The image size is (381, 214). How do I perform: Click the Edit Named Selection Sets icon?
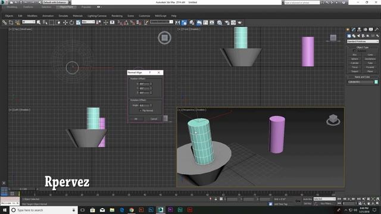146,23
